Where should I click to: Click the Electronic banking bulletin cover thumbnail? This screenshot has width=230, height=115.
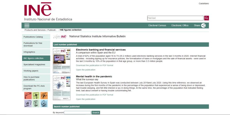(61, 61)
